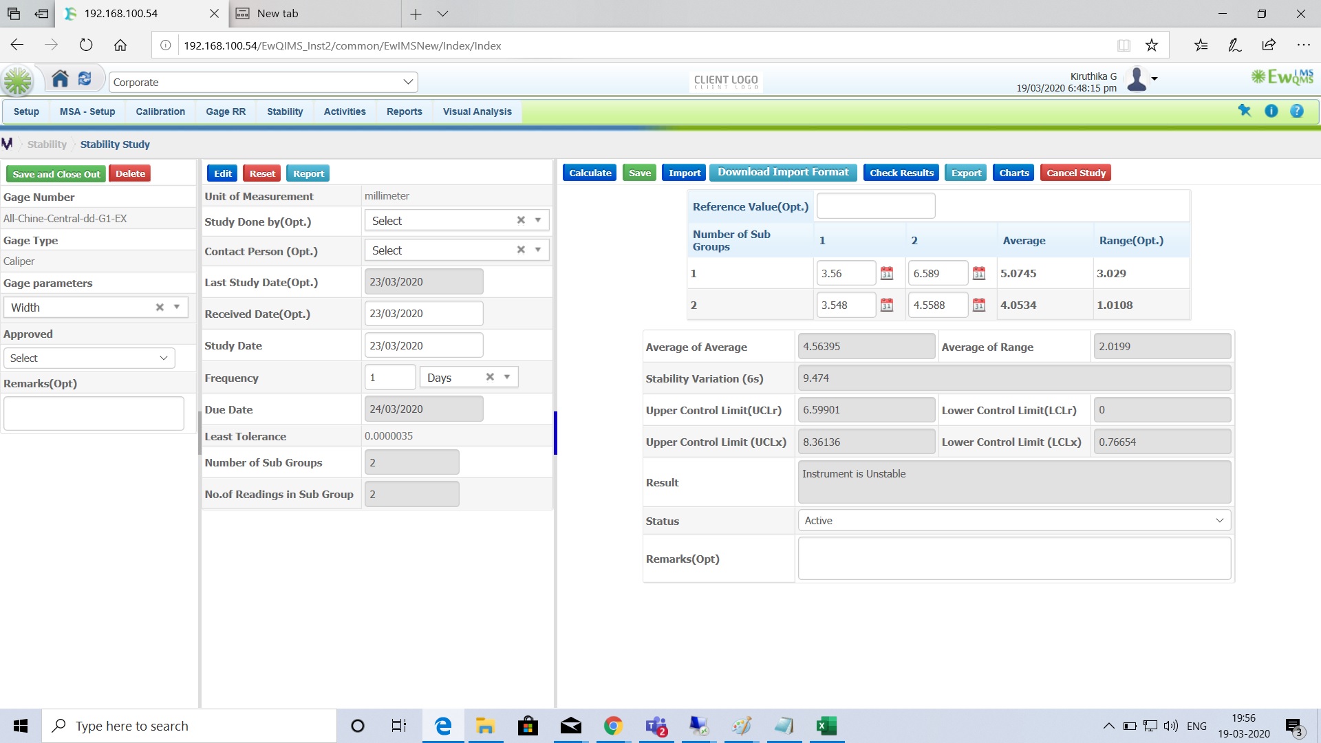
Task: Click the browser share icon
Action: pos(1269,45)
